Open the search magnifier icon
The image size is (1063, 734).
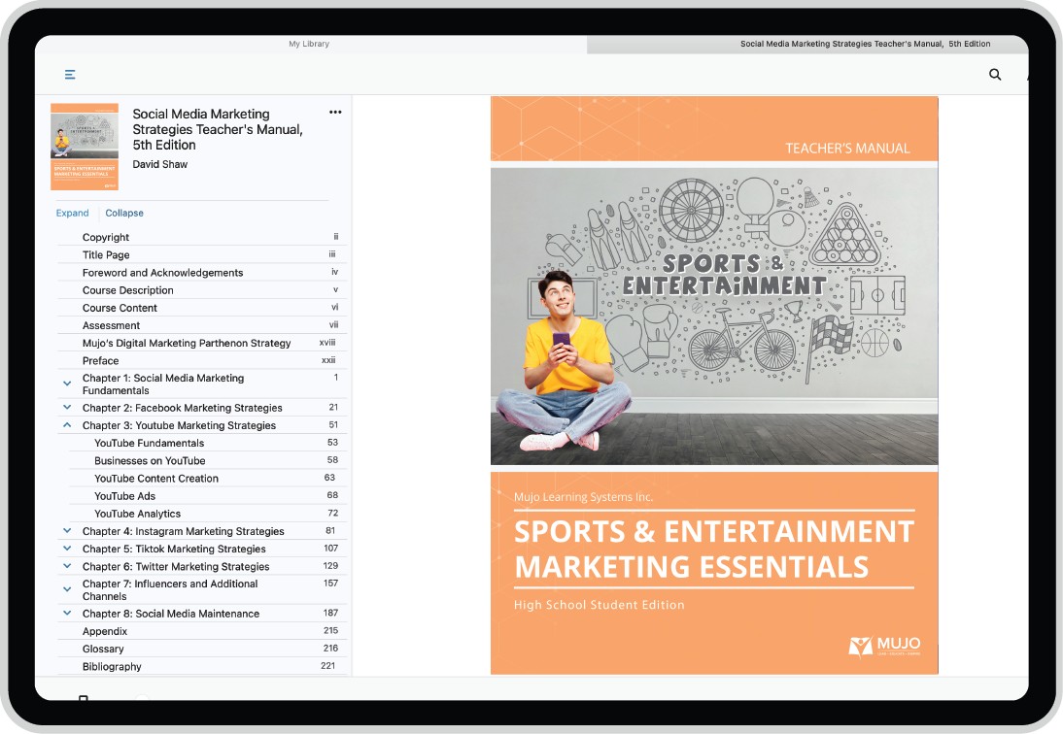tap(995, 75)
